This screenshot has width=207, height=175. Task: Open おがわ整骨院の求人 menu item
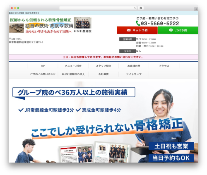73,74
